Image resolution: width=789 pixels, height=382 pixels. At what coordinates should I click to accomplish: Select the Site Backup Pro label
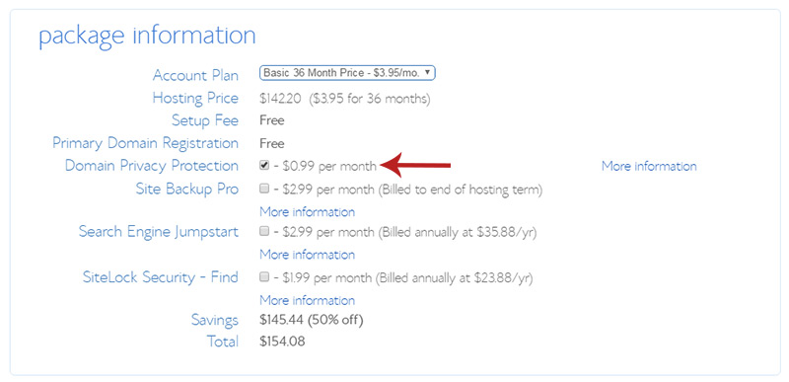coord(187,189)
